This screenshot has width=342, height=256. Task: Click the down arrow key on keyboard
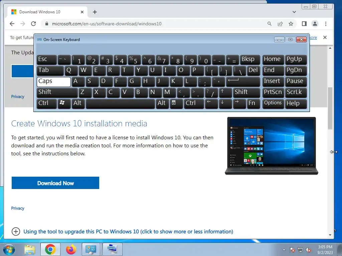[225, 104]
